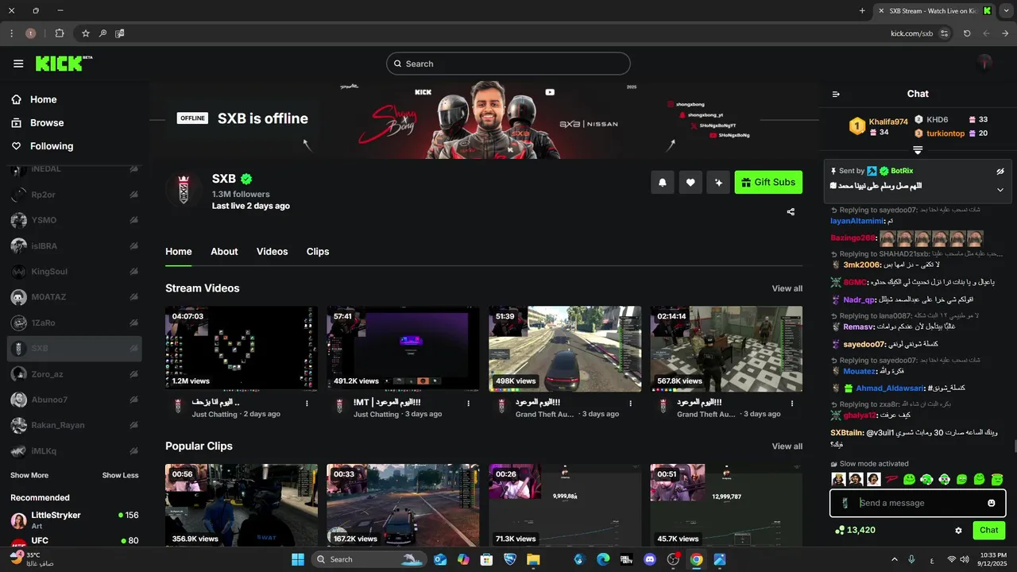This screenshot has height=572, width=1017.
Task: Open the Zoro_az channel in sidebar
Action: pos(75,373)
